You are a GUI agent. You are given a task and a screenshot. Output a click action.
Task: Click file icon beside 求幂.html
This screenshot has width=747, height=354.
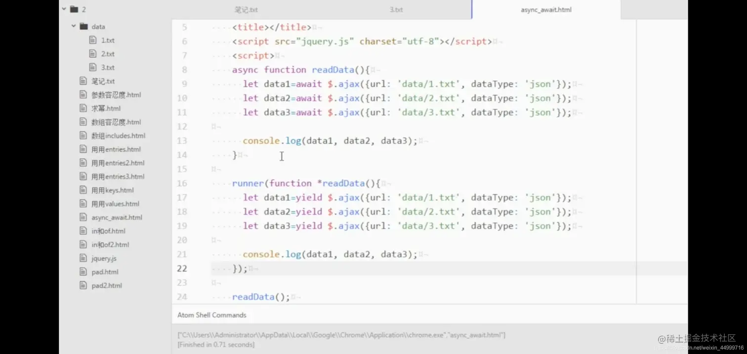pyautogui.click(x=83, y=108)
